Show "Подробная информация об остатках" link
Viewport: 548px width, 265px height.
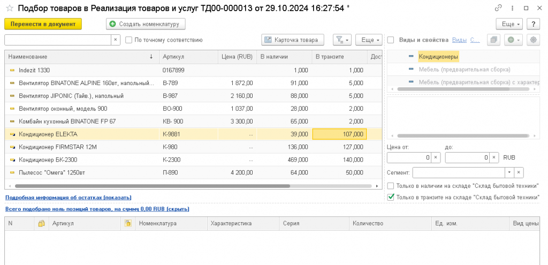click(68, 198)
